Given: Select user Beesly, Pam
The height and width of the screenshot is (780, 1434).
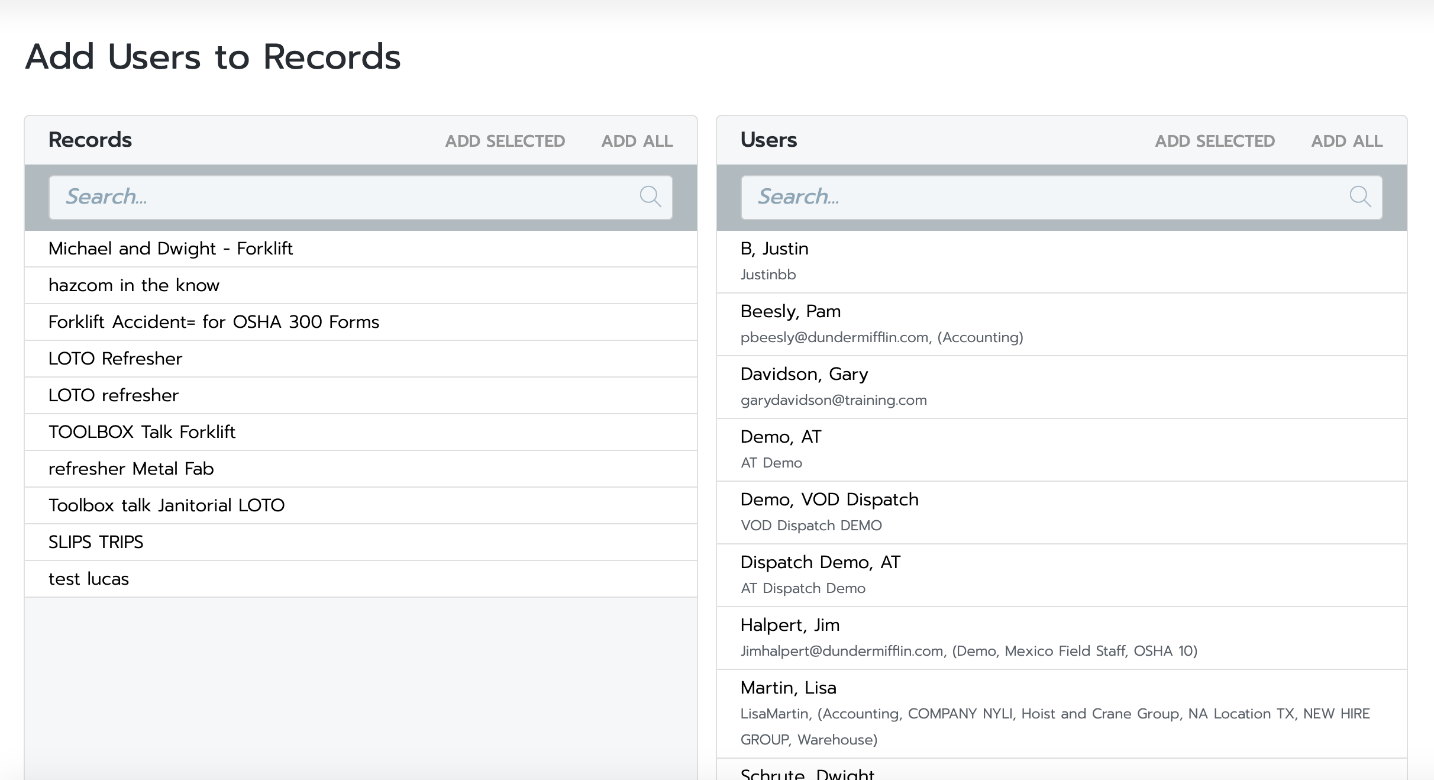Looking at the screenshot, I should coord(1061,324).
